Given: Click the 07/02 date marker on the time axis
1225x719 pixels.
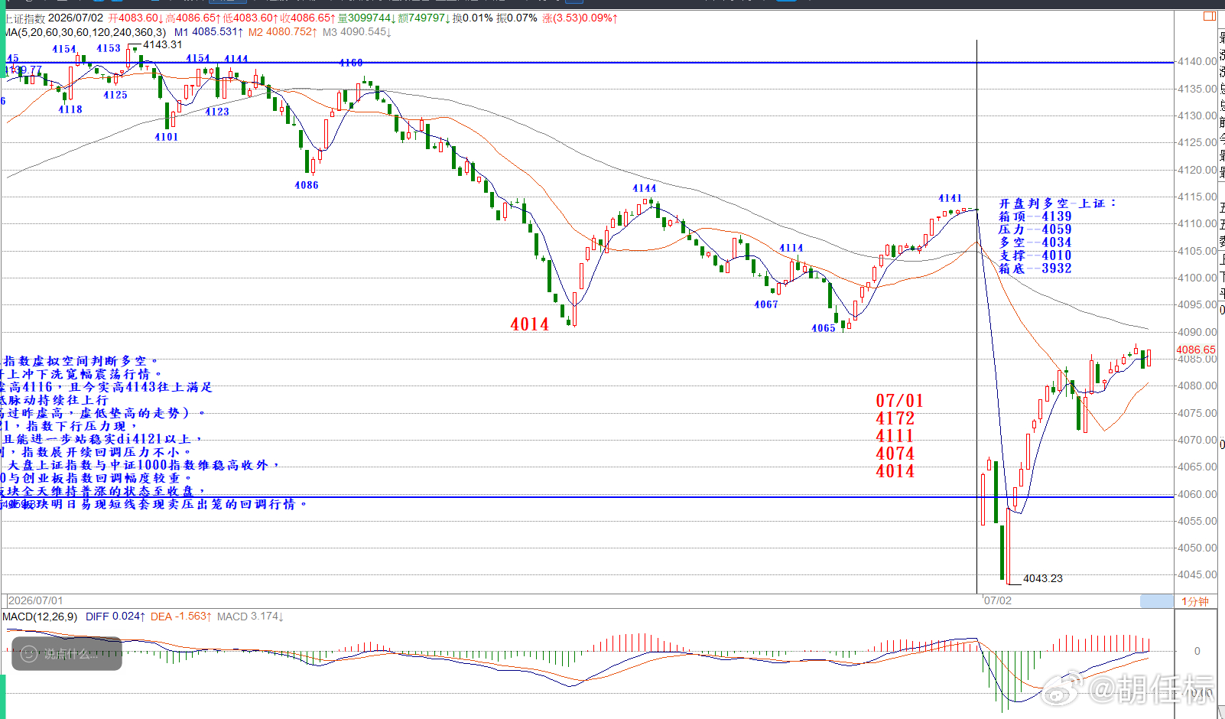Looking at the screenshot, I should 997,600.
